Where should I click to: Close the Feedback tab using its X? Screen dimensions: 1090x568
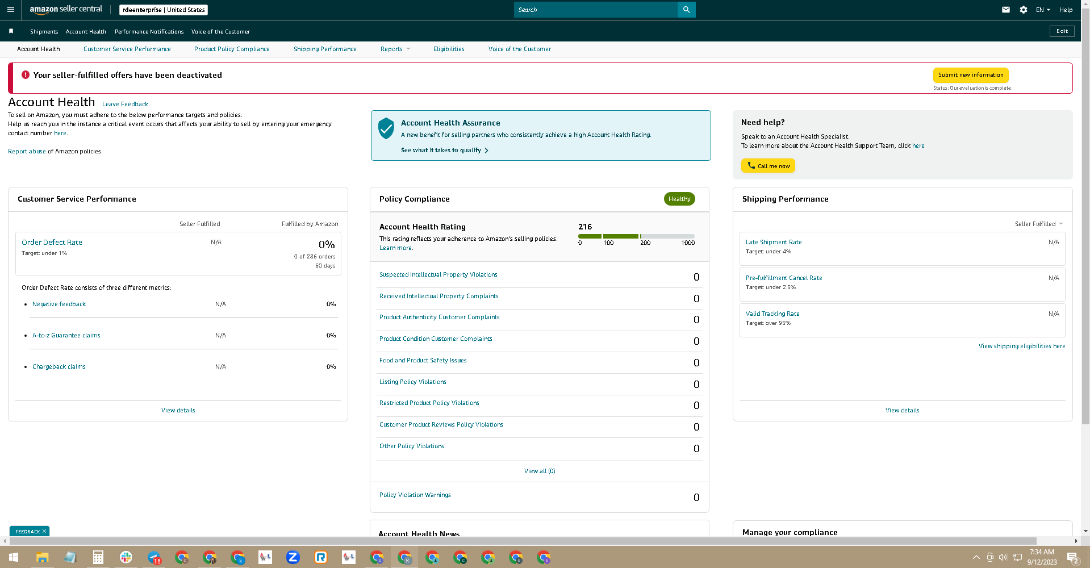point(44,531)
